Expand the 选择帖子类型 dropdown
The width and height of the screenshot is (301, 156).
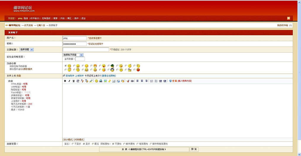click(x=73, y=55)
